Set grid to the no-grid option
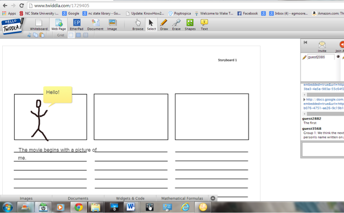Viewport: 344px width, 213px height. 71,35
